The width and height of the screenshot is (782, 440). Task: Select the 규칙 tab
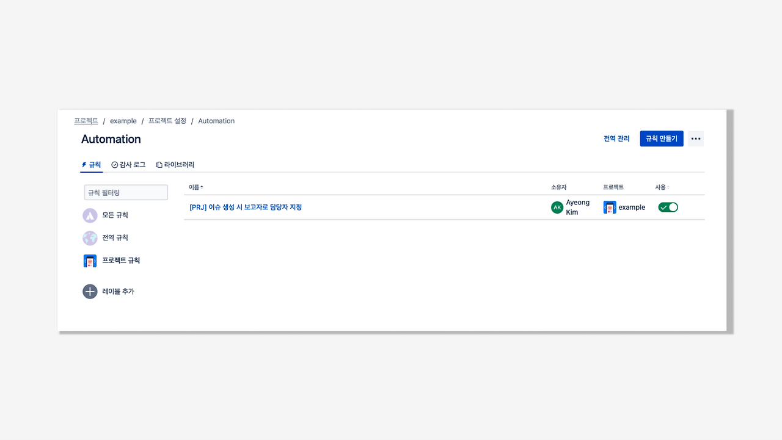coord(92,165)
